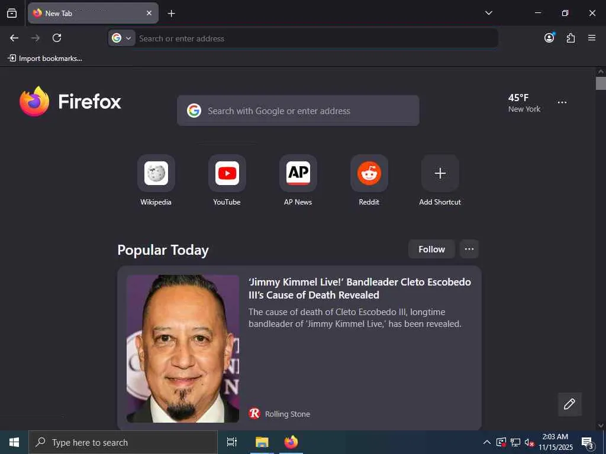Open the 45°F New York weather widget

pos(524,103)
